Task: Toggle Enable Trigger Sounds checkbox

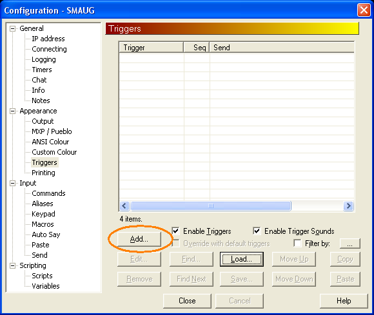Action: pos(257,231)
